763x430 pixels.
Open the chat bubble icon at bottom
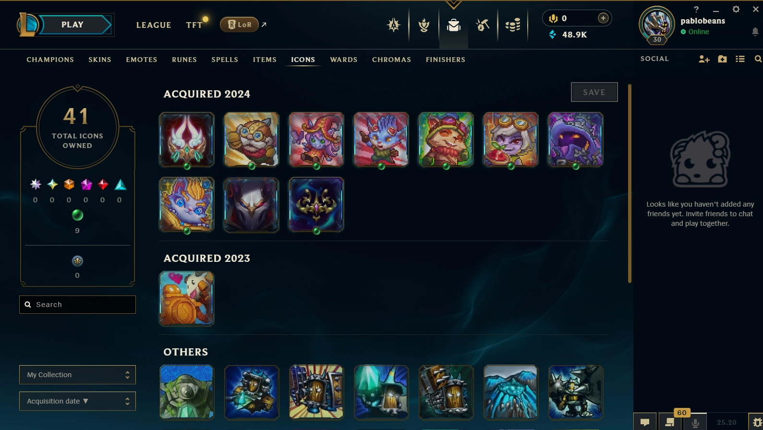coord(645,422)
